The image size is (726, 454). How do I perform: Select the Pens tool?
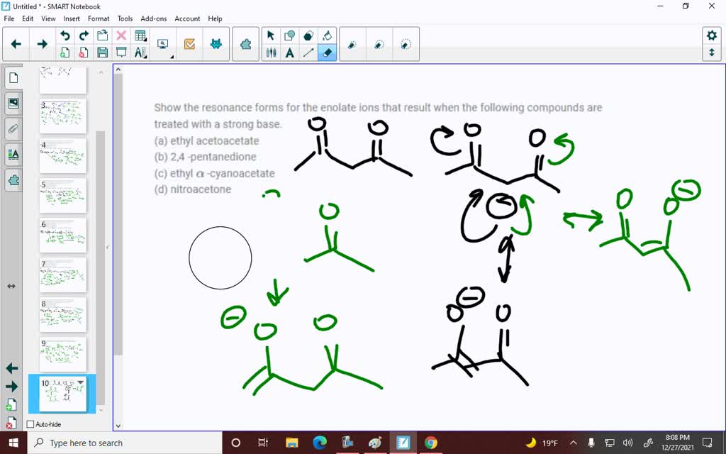(270, 52)
